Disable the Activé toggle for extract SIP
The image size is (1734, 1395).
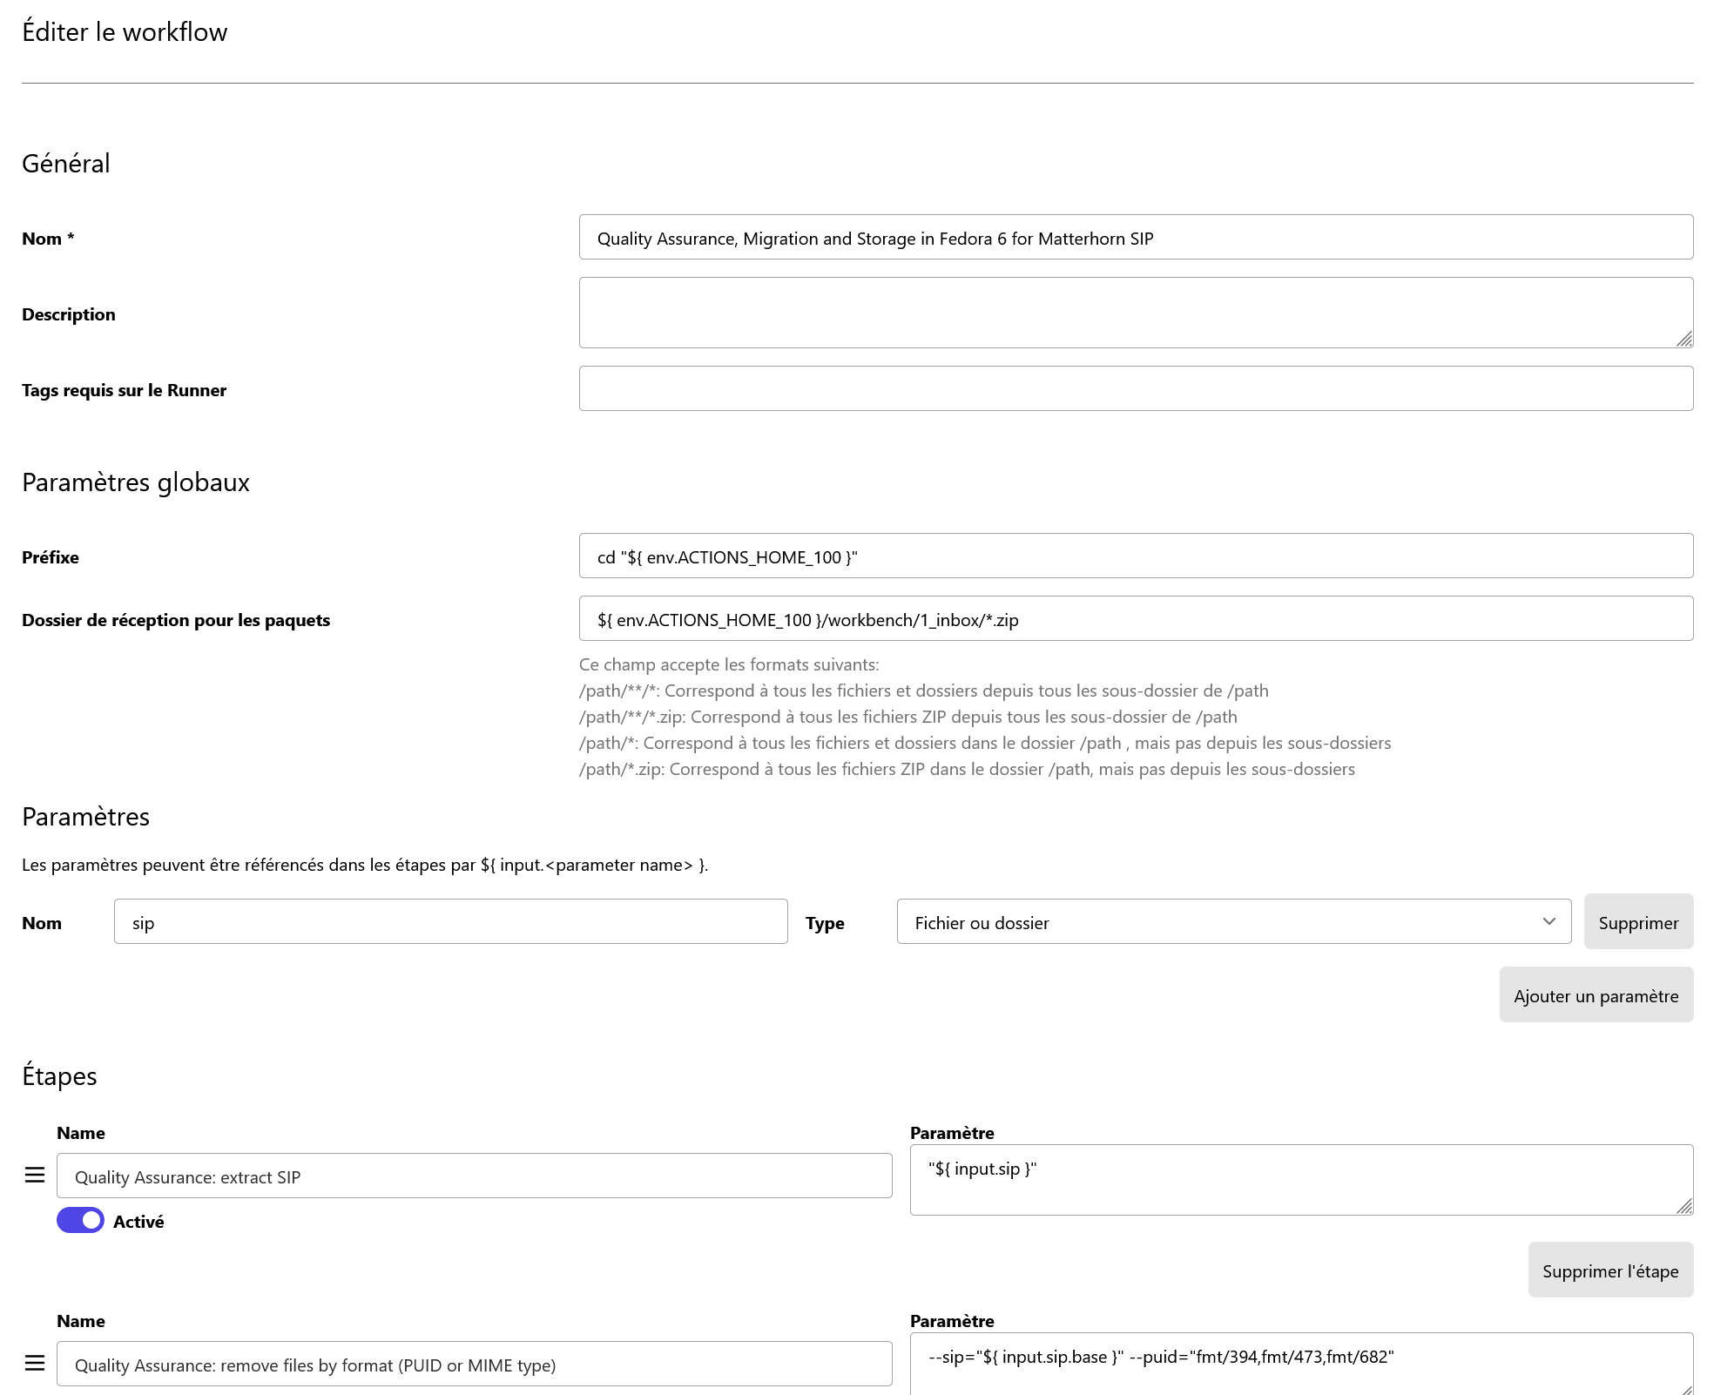tap(79, 1220)
